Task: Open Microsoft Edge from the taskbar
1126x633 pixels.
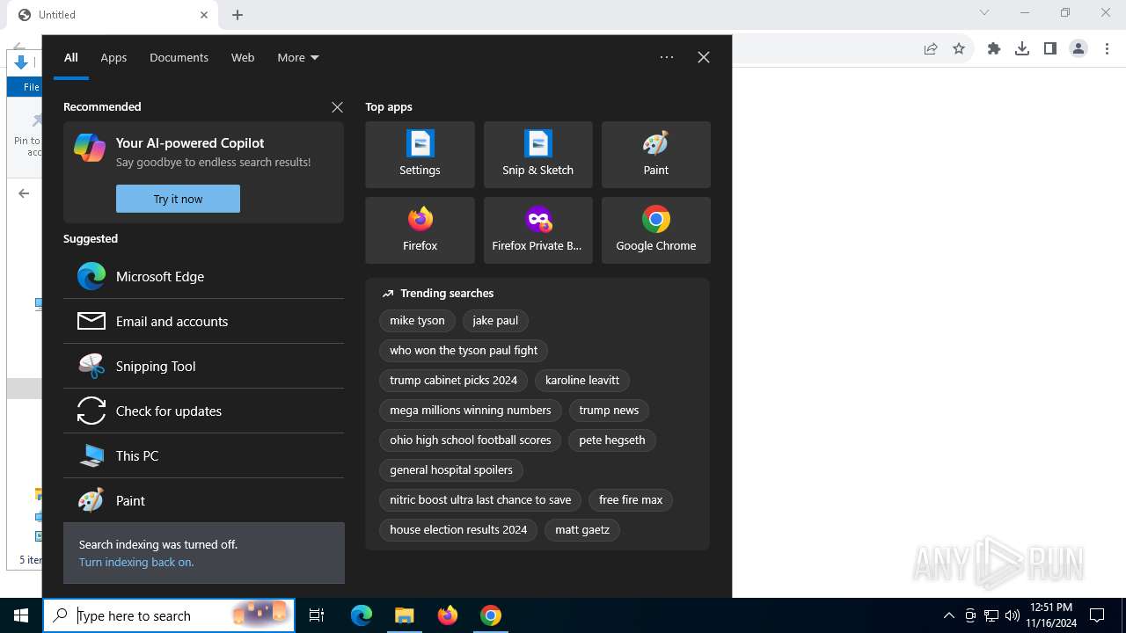Action: [x=362, y=615]
